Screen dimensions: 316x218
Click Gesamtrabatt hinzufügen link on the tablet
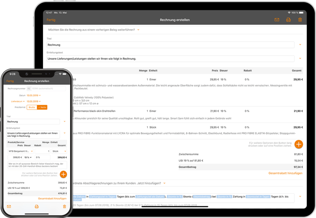coord(285,173)
